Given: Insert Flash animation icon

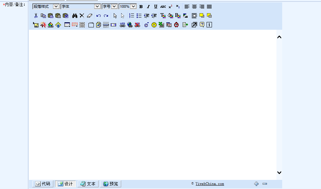Looking at the screenshot, I should (x=43, y=25).
